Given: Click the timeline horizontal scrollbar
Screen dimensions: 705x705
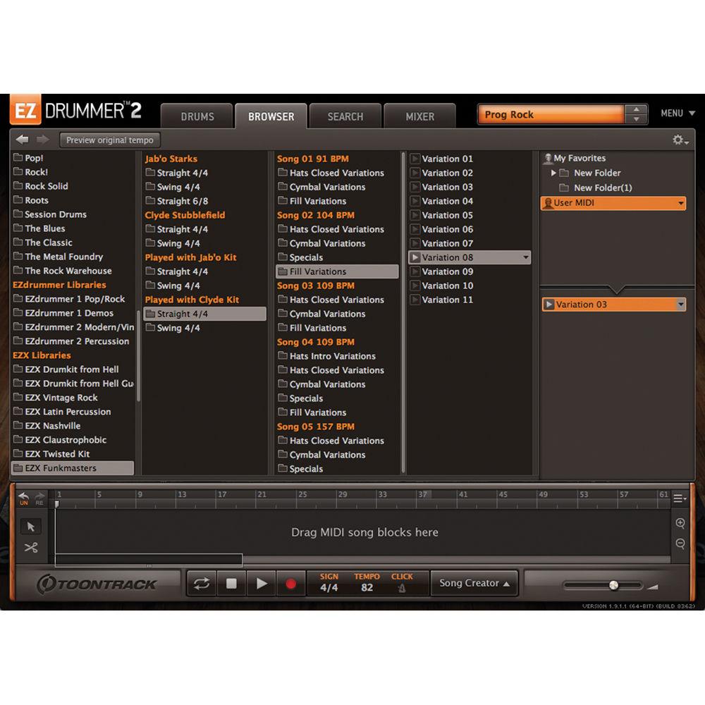Looking at the screenshot, I should point(148,559).
